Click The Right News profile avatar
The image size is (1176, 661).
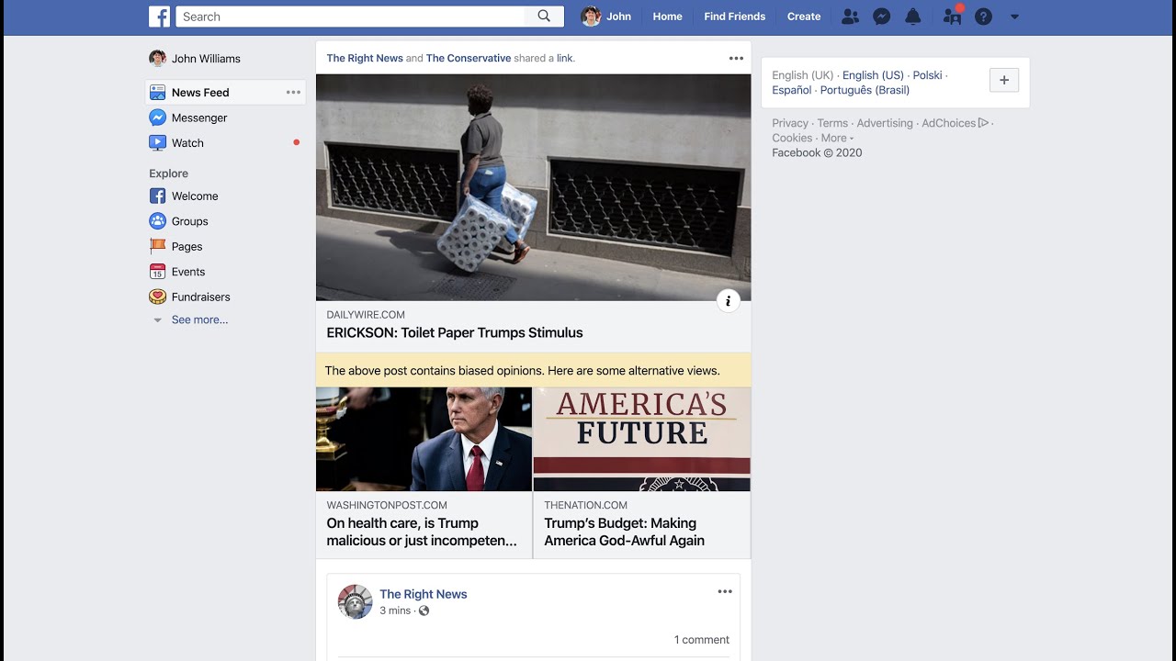[x=355, y=601]
